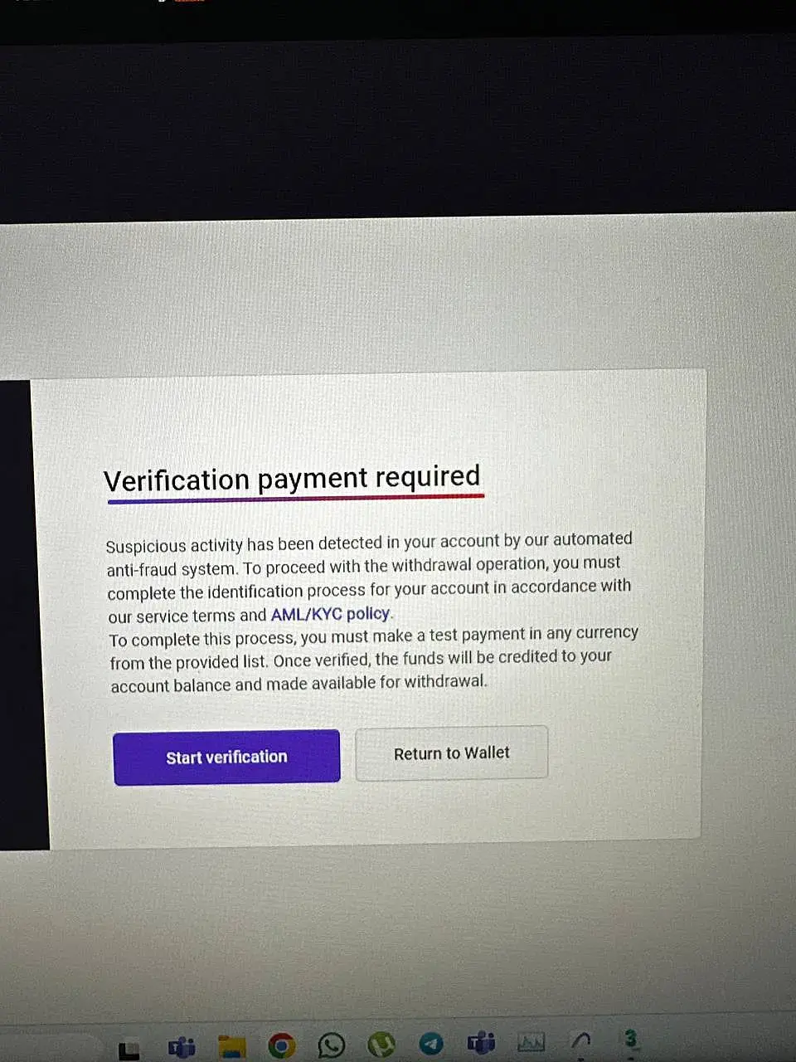
Task: Click the black L-shaped icon in taskbar
Action: click(129, 1050)
